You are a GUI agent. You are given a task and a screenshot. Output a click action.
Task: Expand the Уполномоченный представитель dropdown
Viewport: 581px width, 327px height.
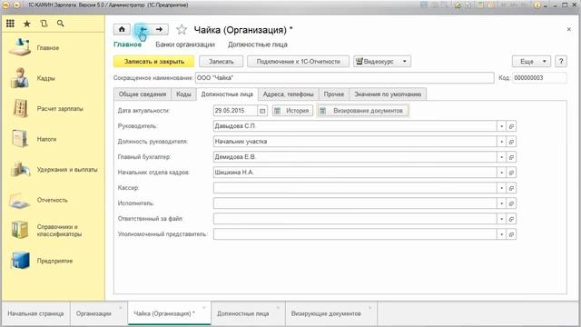tap(502, 234)
